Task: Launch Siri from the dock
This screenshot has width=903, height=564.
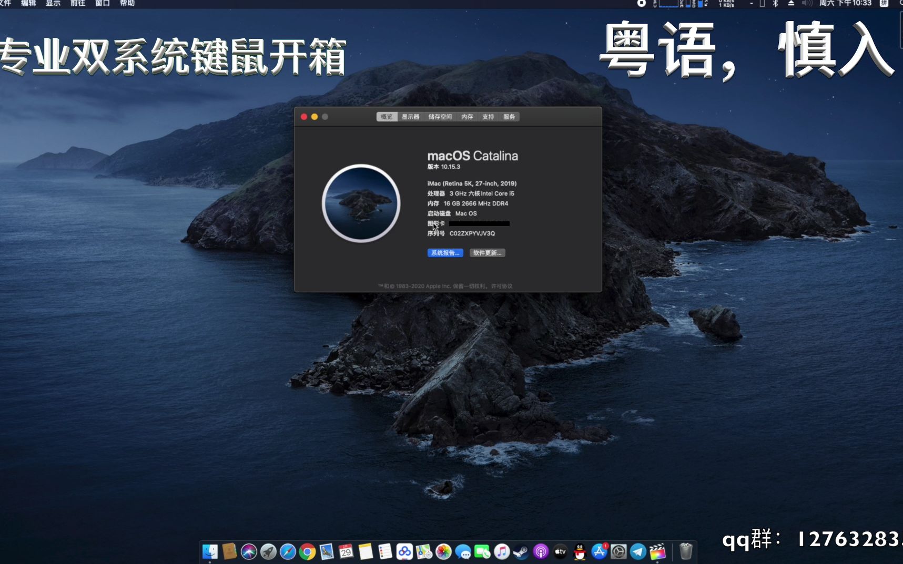Action: coord(249,551)
